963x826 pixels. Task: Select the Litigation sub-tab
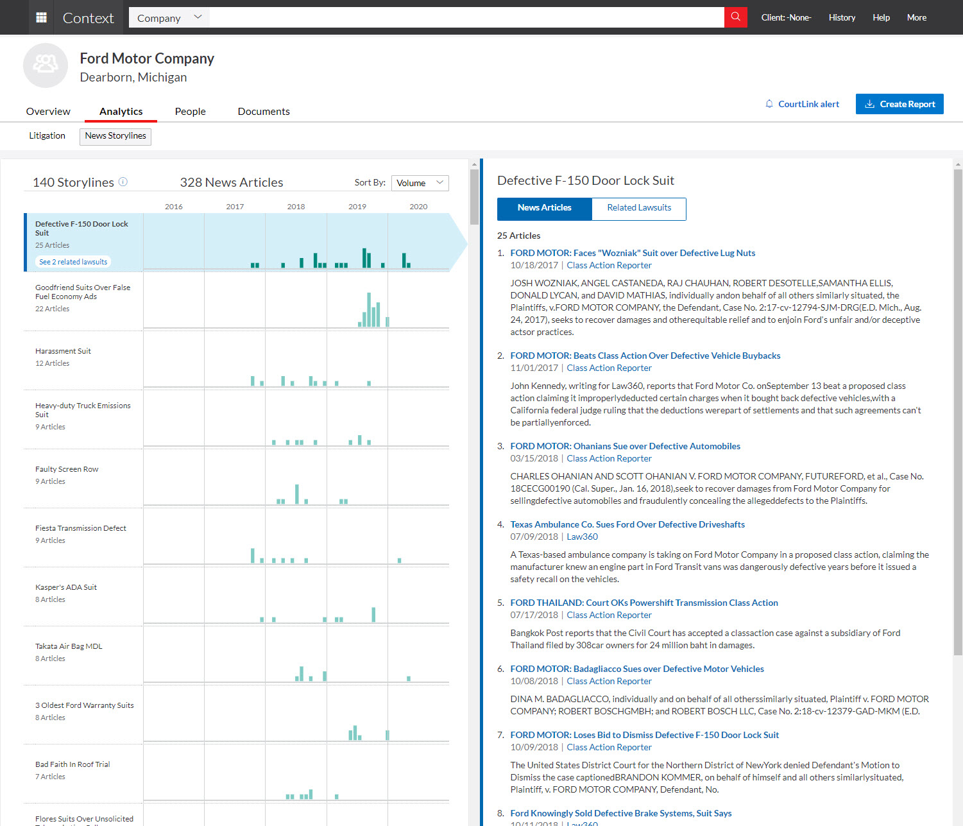(x=47, y=135)
